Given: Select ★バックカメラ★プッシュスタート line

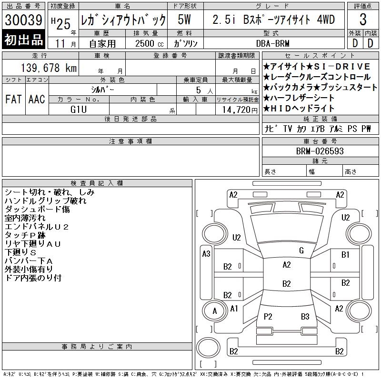Looking at the screenshot, I should [x=320, y=87].
